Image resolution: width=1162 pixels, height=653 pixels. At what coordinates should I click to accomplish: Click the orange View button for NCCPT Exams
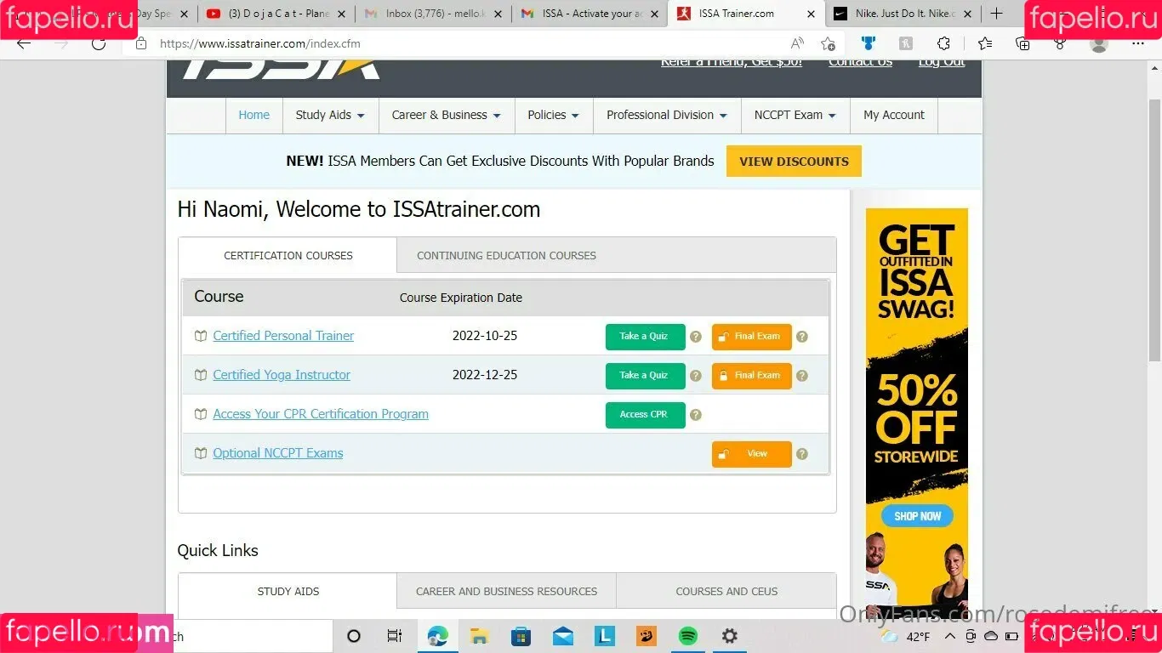point(752,454)
